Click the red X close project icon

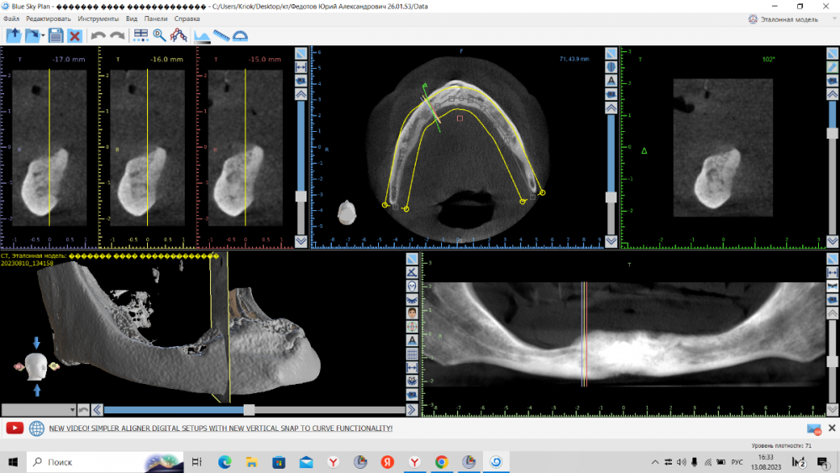coord(75,35)
